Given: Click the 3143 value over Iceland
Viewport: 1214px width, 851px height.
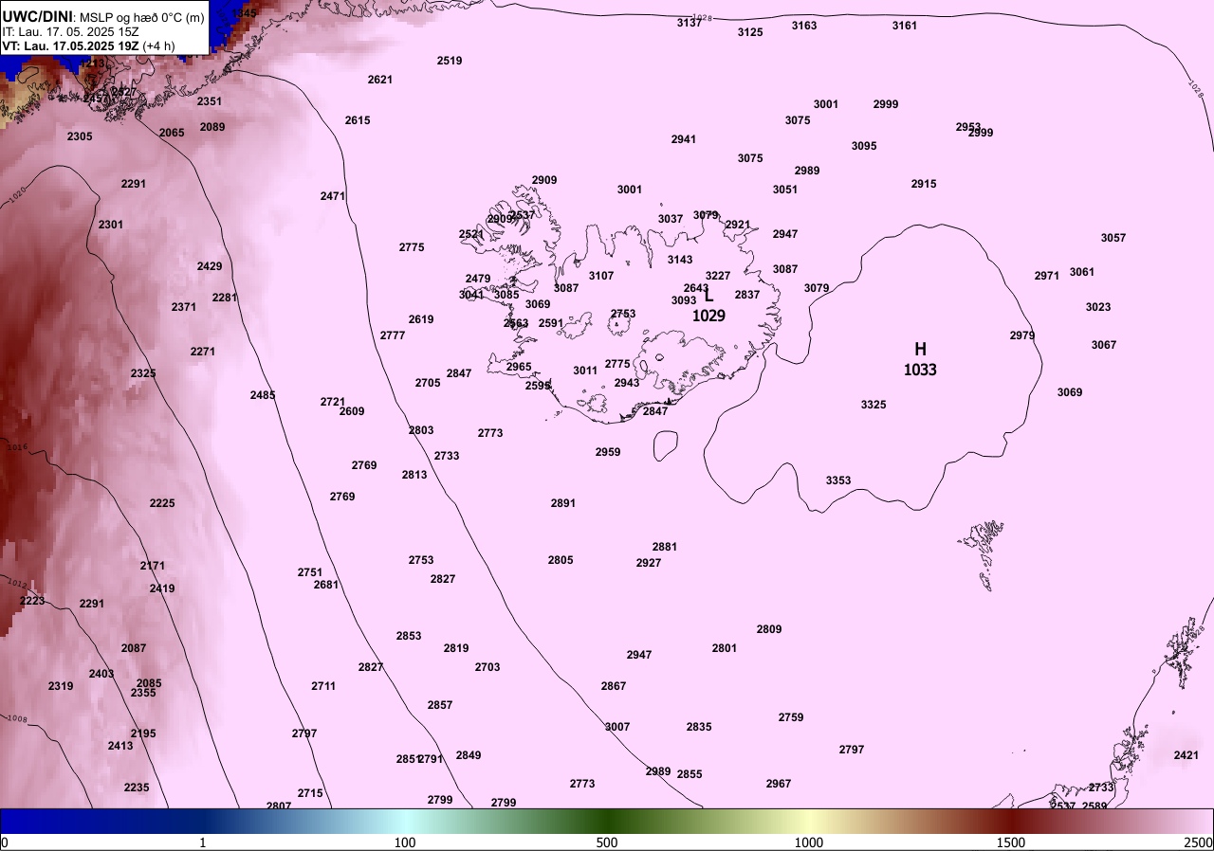Looking at the screenshot, I should click(680, 260).
